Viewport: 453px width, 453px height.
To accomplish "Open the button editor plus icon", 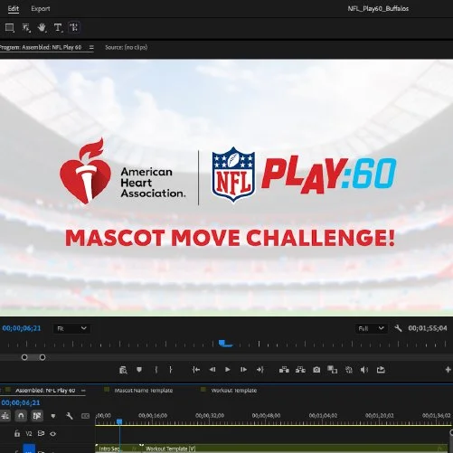I will 448,370.
